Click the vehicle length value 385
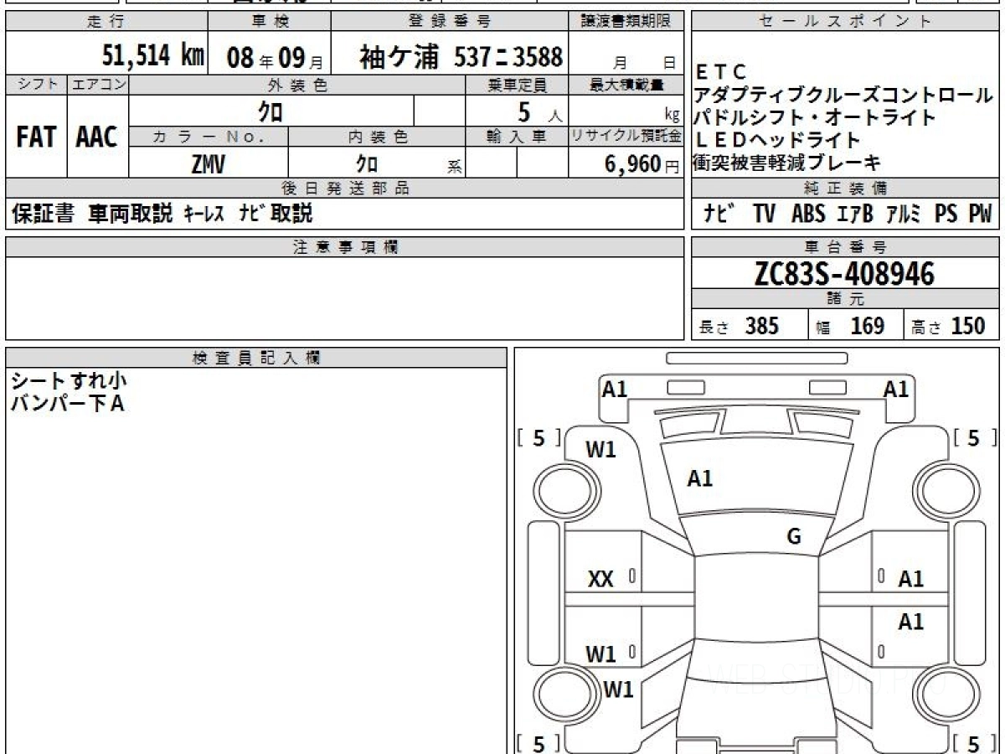Image resolution: width=1005 pixels, height=754 pixels. pos(761,326)
